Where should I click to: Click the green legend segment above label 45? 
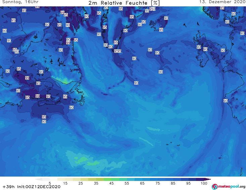click(111, 179)
